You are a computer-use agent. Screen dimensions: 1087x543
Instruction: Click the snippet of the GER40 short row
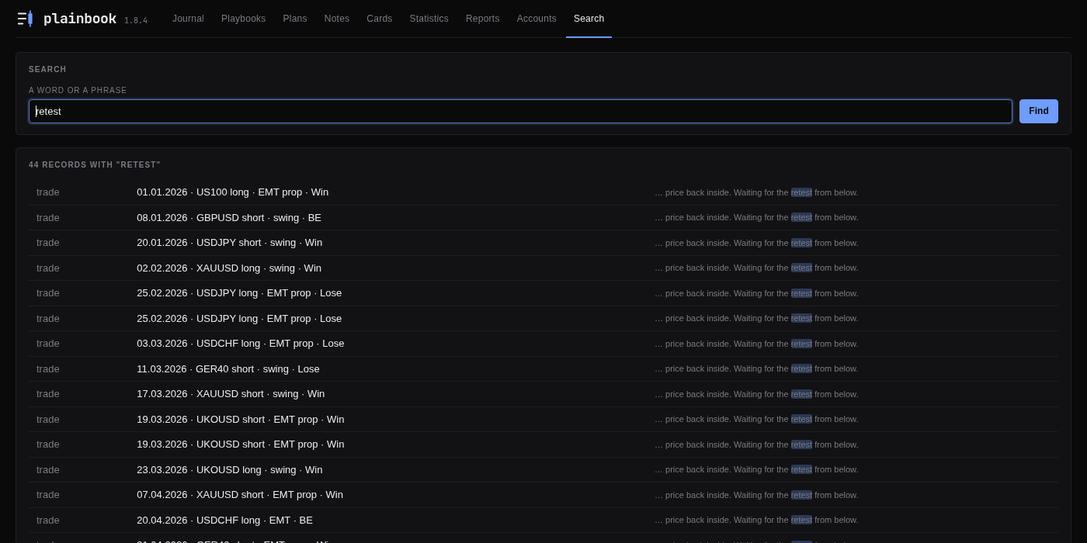pyautogui.click(x=756, y=368)
